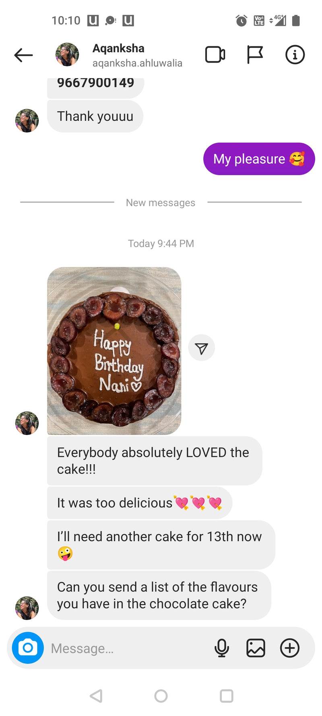Tap the 'It was too delicious' message
The image size is (322, 716).
tap(140, 503)
